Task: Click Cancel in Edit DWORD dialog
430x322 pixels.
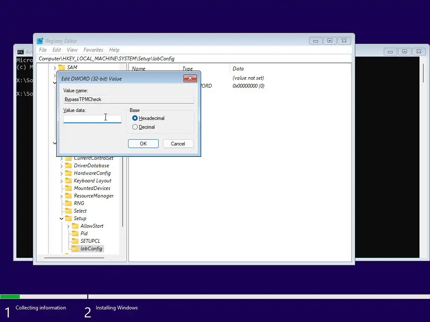Action: pyautogui.click(x=178, y=144)
